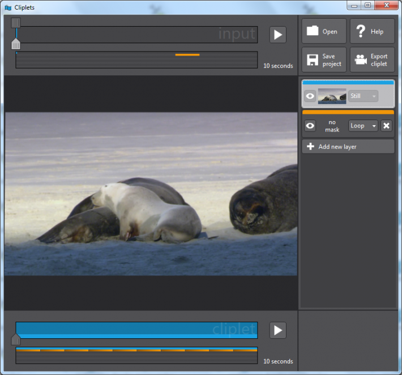Image resolution: width=402 pixels, height=375 pixels.
Task: Minimize the Cliplets window
Action: tap(354, 5)
